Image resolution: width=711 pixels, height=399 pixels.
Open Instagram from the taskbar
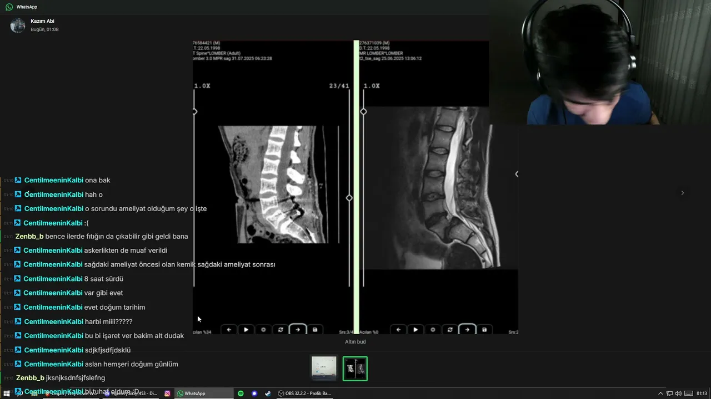(167, 393)
